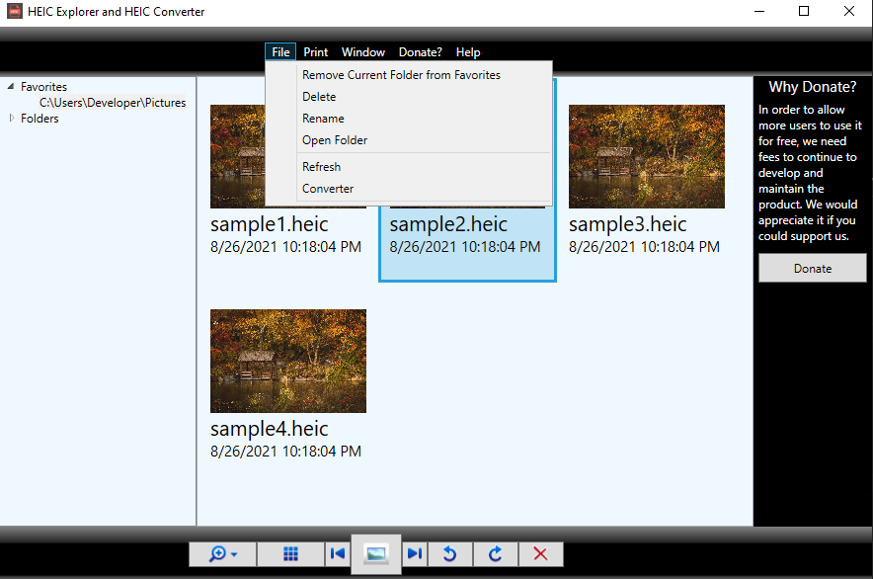Choose Open Folder menu entry
Viewport: 873px width, 579px height.
[335, 140]
